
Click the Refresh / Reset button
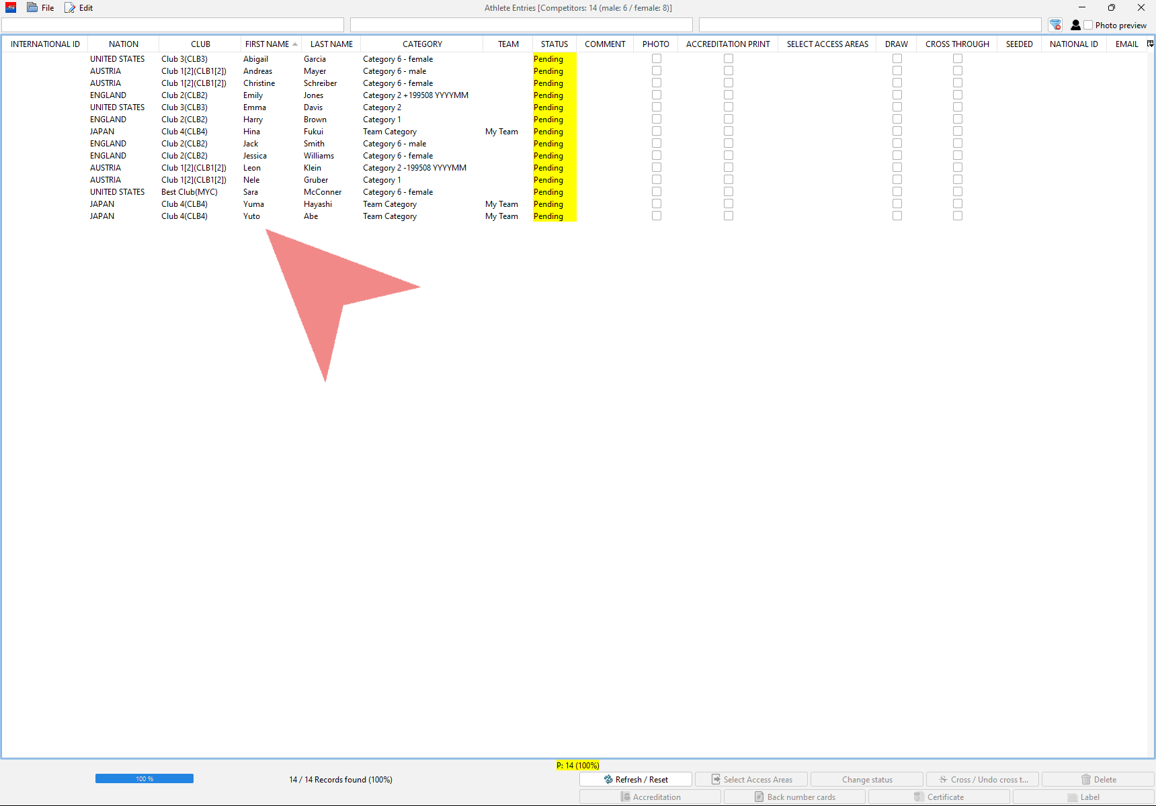point(636,779)
